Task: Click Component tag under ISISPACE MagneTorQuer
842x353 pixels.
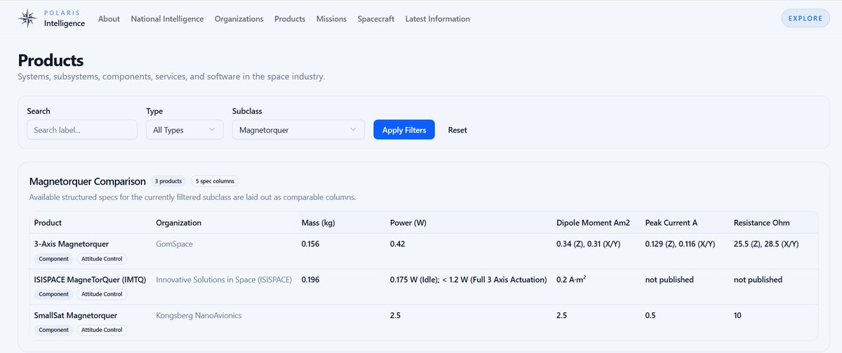Action: click(x=53, y=294)
